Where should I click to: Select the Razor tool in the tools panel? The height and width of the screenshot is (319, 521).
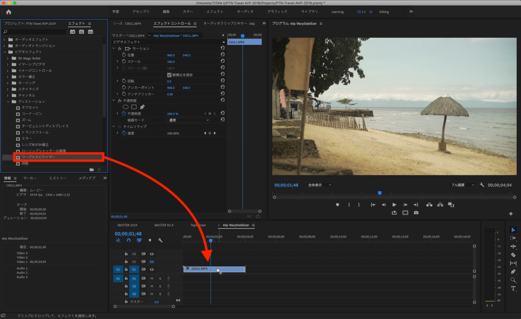[513, 254]
